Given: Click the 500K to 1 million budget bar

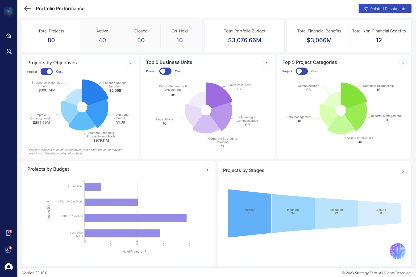Looking at the screenshot, I should point(135,218).
